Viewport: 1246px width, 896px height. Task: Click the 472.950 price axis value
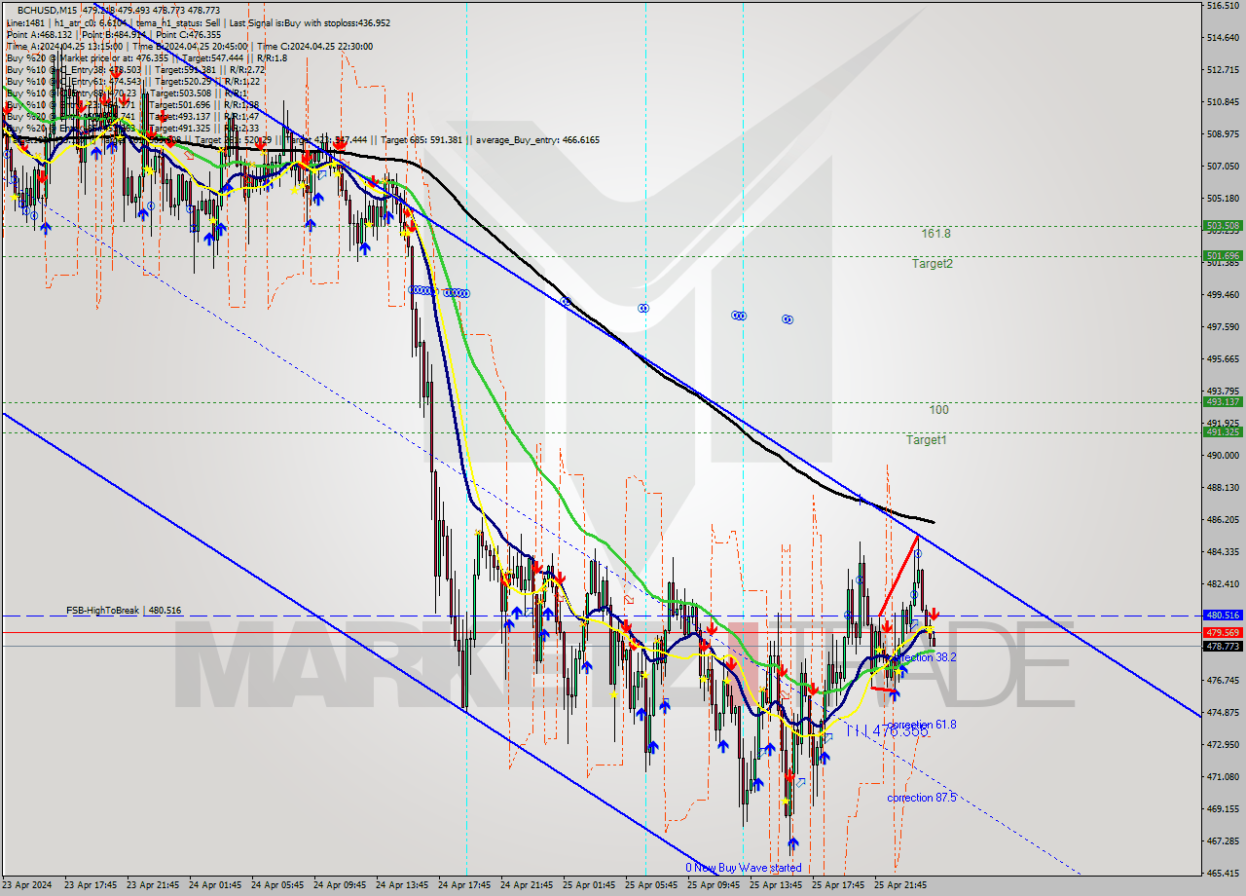[1223, 745]
